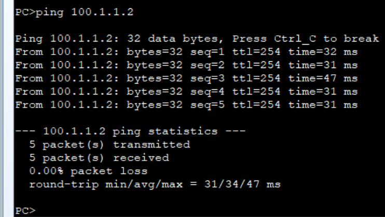Click the time=47 ms value
The width and height of the screenshot is (385, 217).
(x=323, y=79)
